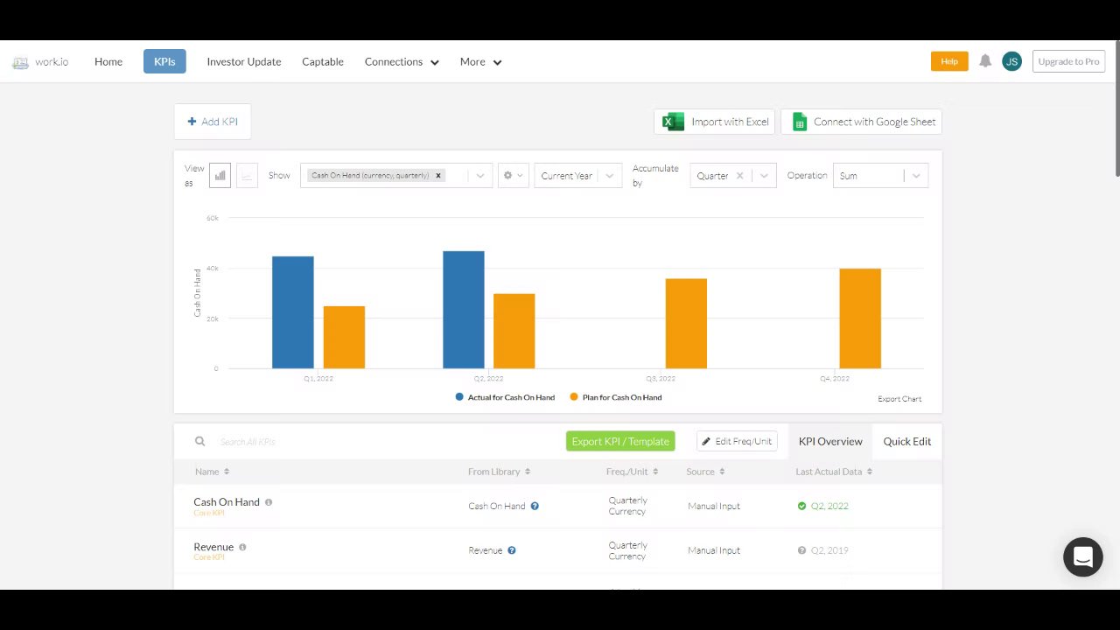Image resolution: width=1120 pixels, height=630 pixels.
Task: Click the blue Q2 2022 actual bar
Action: click(x=463, y=310)
